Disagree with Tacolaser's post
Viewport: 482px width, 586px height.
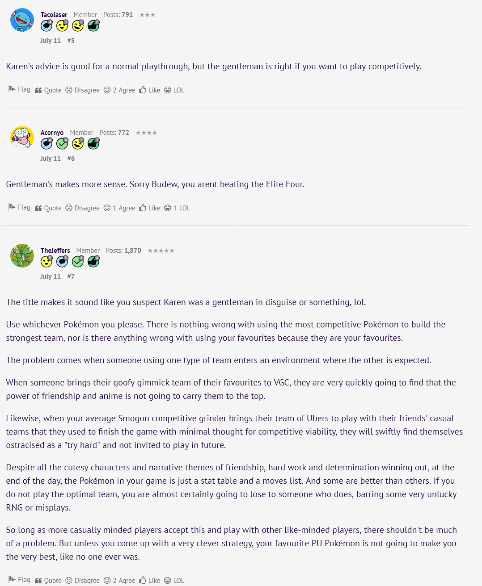[x=82, y=90]
